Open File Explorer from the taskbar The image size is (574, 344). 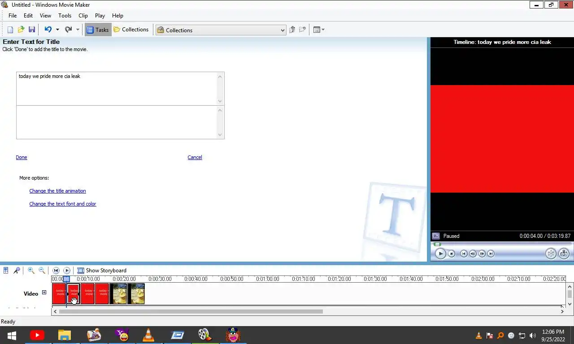point(65,335)
